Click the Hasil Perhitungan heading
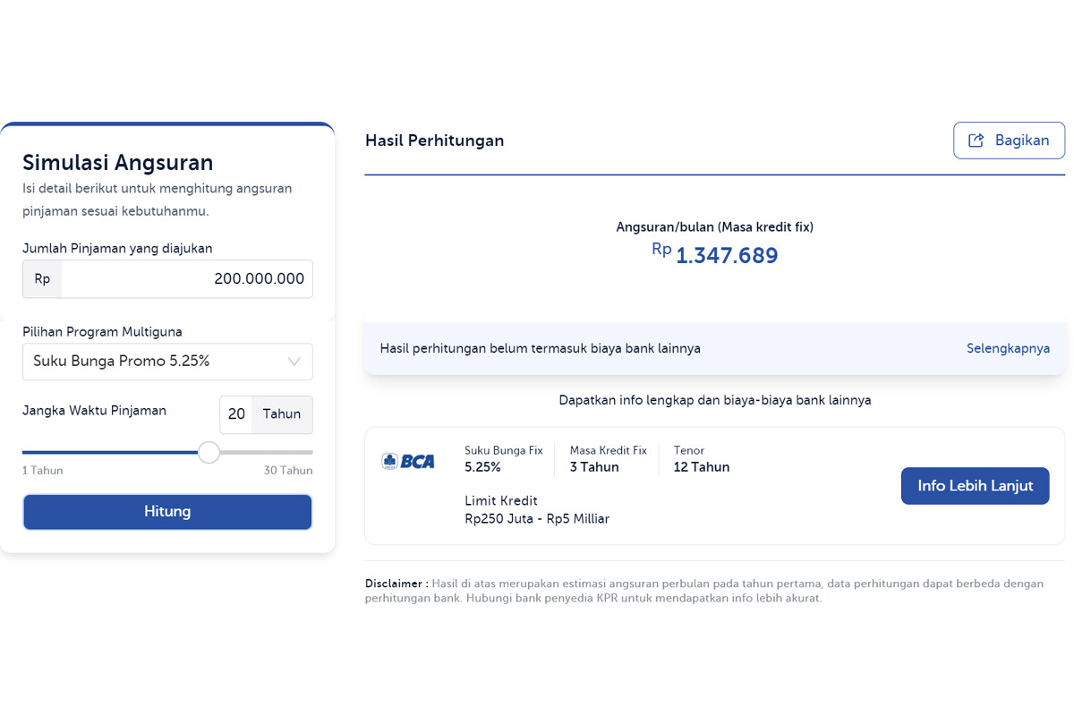This screenshot has height=716, width=1074. (434, 141)
